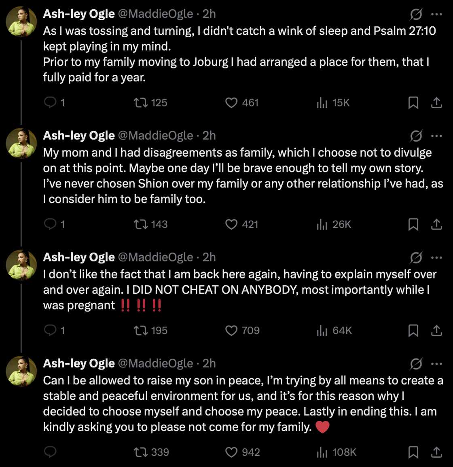The height and width of the screenshot is (467, 453).
Task: Open replies showing 1 comment on the Psalm tweet
Action: pos(53,103)
